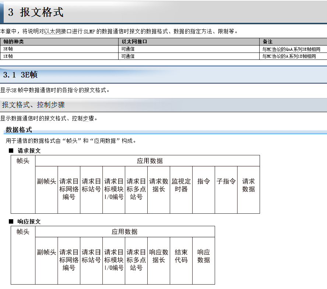Screen dimensions: 327x289
Task: Click the black square bullet beside 请求报文
Action: [11, 151]
